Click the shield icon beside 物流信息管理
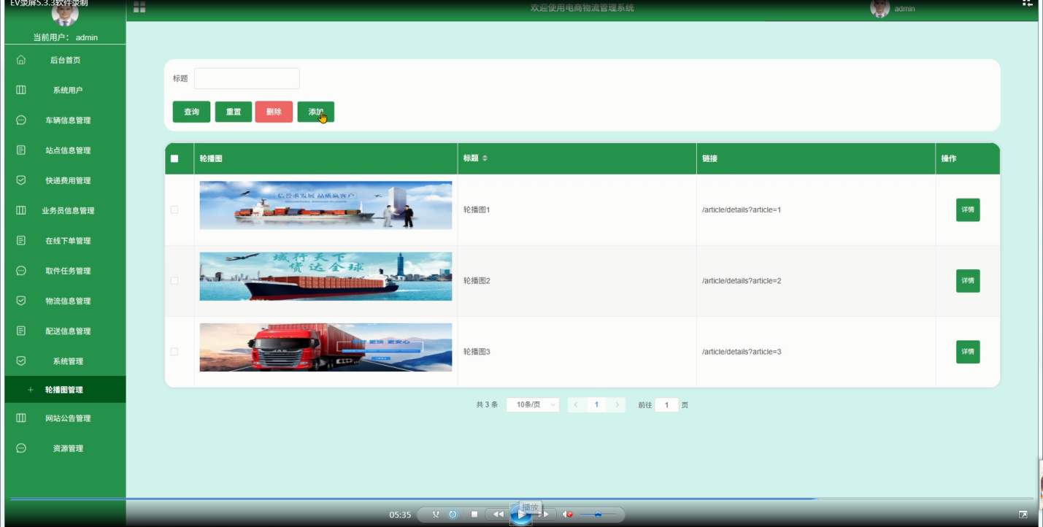Viewport: 1043px width, 527px height. [x=21, y=300]
